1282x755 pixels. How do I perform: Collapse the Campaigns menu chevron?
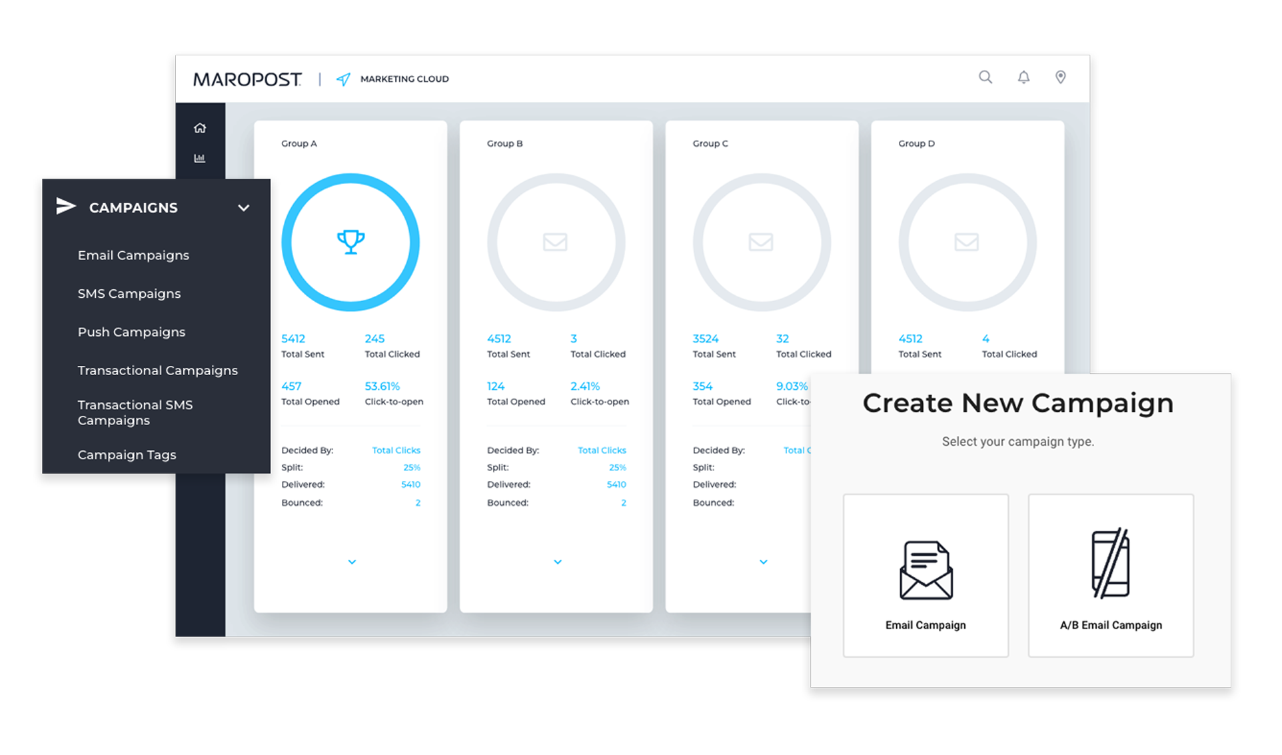click(x=244, y=208)
